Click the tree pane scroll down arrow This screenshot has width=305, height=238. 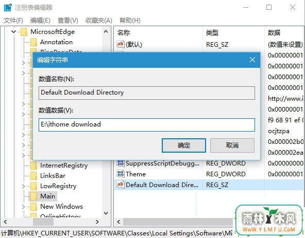point(106,213)
